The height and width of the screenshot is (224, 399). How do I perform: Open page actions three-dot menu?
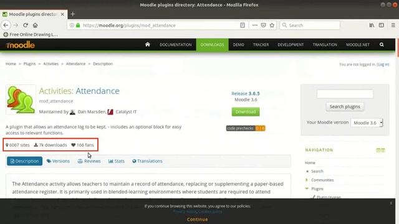coord(255,25)
